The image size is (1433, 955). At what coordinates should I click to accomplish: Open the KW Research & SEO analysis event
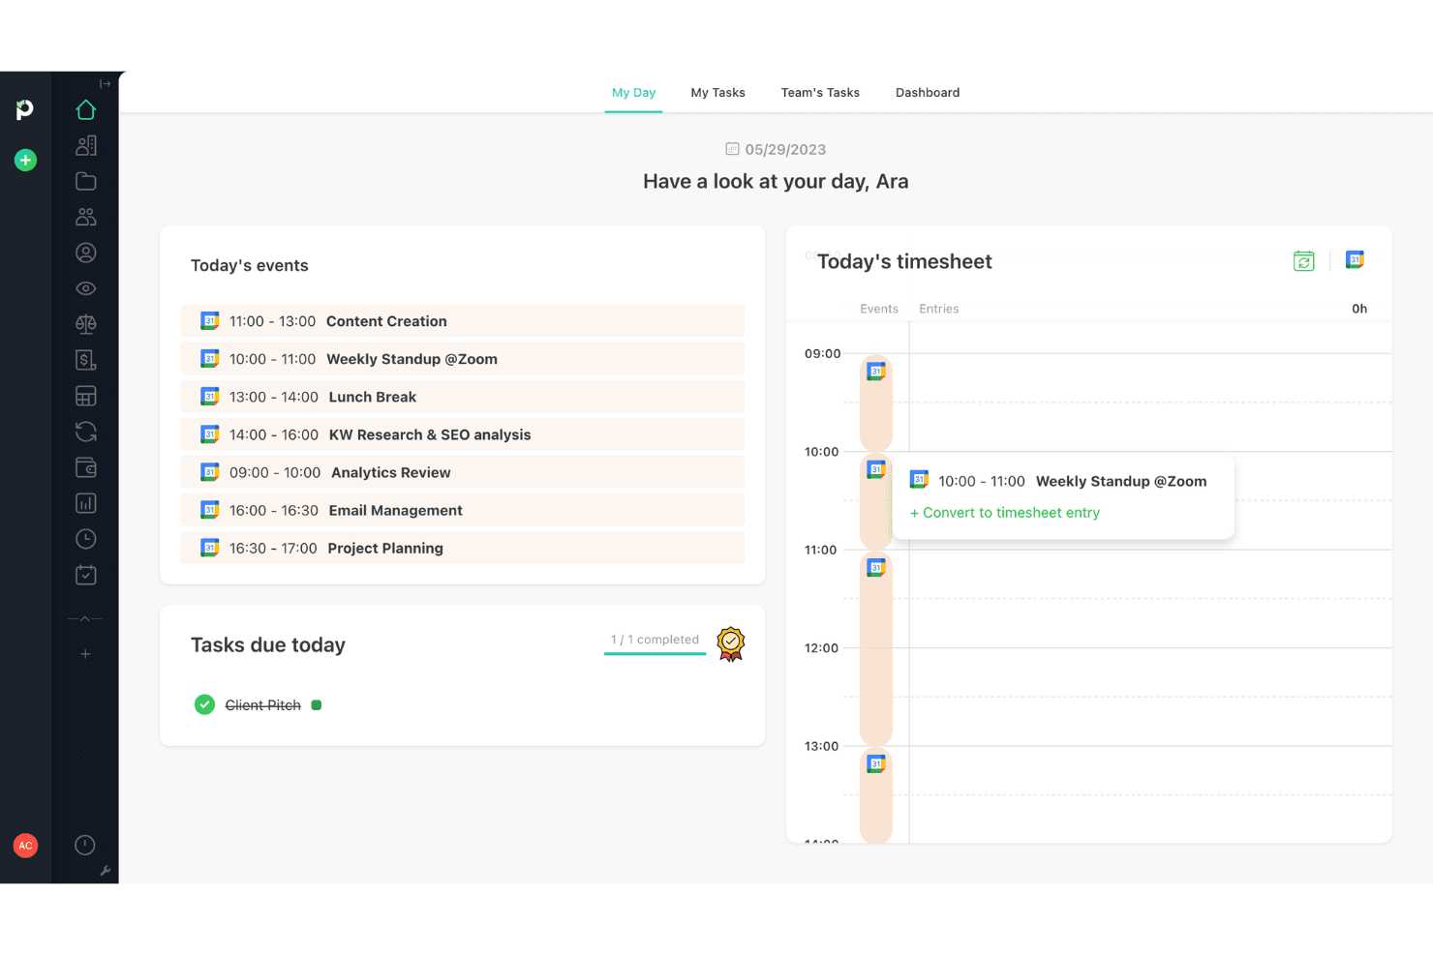point(463,434)
